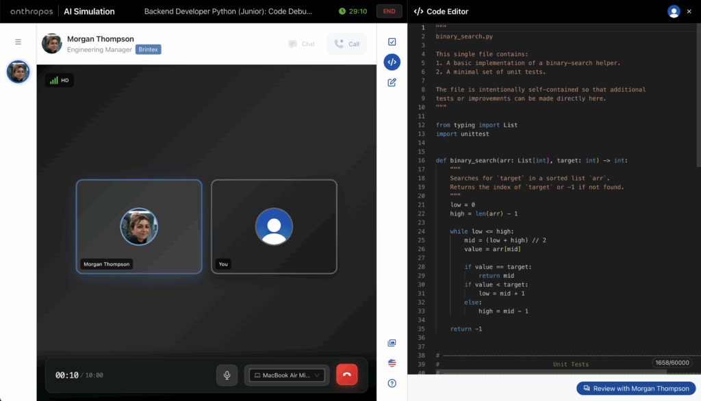Open the Code Editor panel icon
The width and height of the screenshot is (701, 401).
[392, 62]
